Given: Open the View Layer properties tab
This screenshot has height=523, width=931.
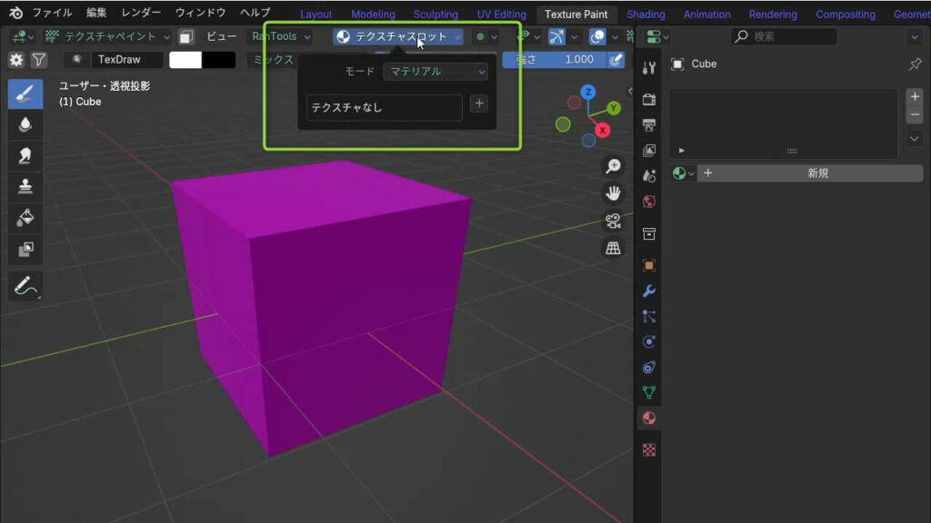Looking at the screenshot, I should point(649,150).
